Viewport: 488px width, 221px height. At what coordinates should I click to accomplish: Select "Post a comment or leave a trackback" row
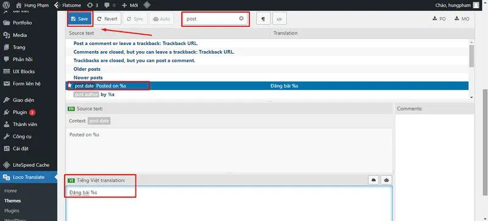coord(267,43)
